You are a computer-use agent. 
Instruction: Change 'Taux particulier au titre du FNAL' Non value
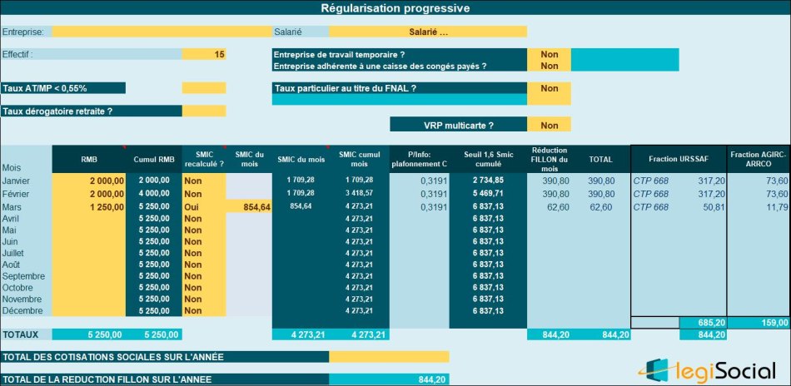(x=549, y=88)
